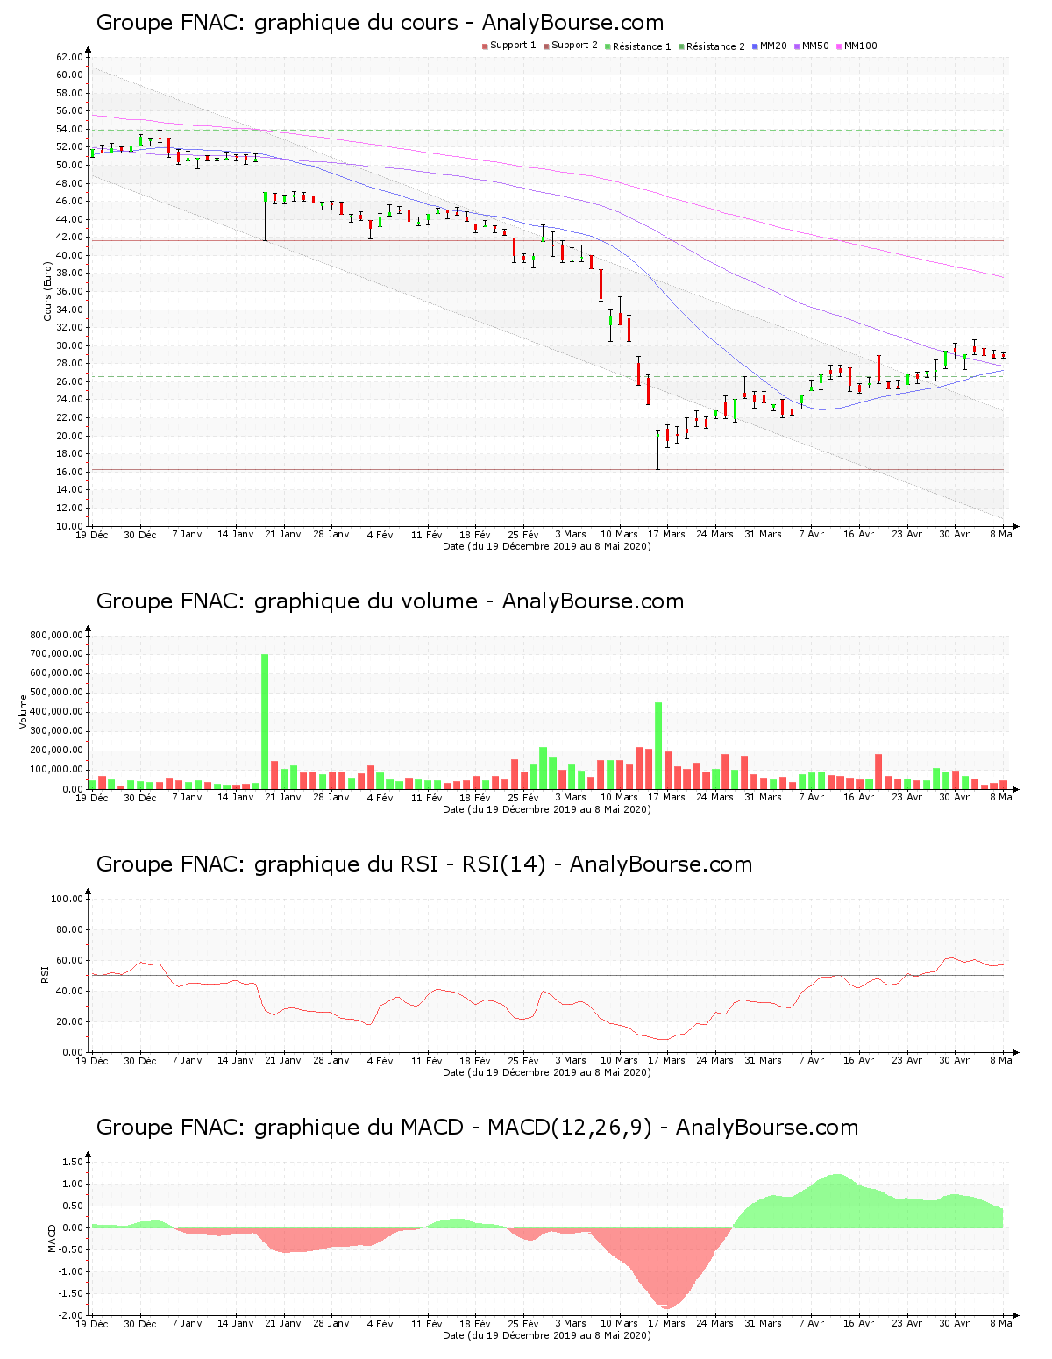Viewport: 1052px width, 1359px height.
Task: Click the 'Cours (Euro)' axis title
Action: [48, 291]
